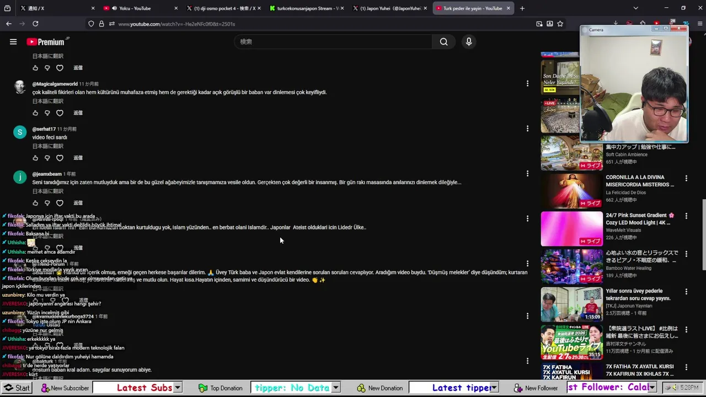Switch to the turkcekonusanjapon Stream tab

(x=306, y=8)
